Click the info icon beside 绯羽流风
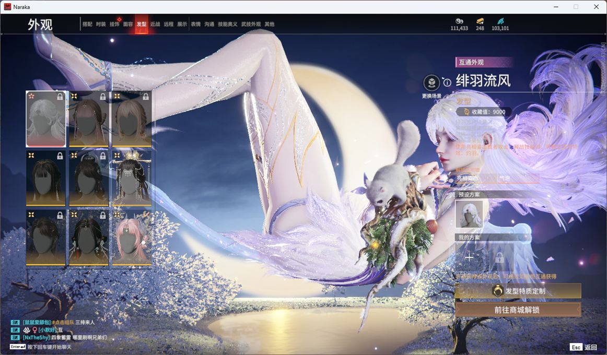Screen dimensions: 607x355 [447, 82]
